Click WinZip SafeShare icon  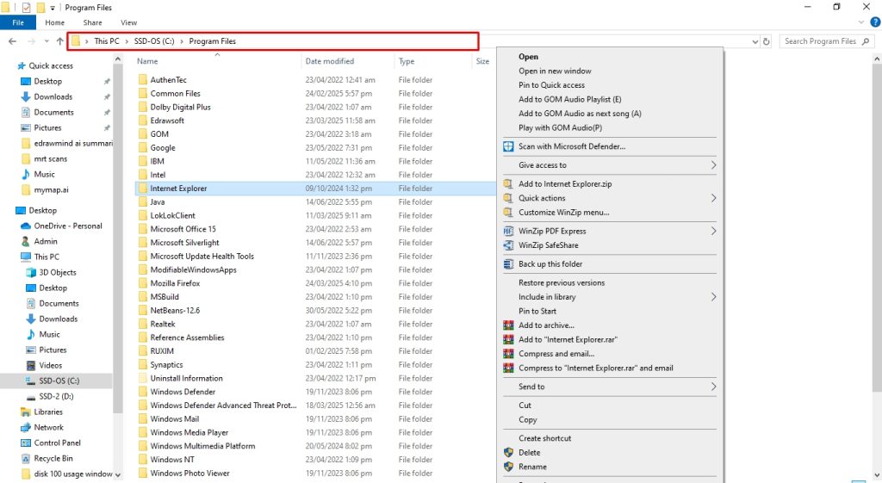coord(508,245)
